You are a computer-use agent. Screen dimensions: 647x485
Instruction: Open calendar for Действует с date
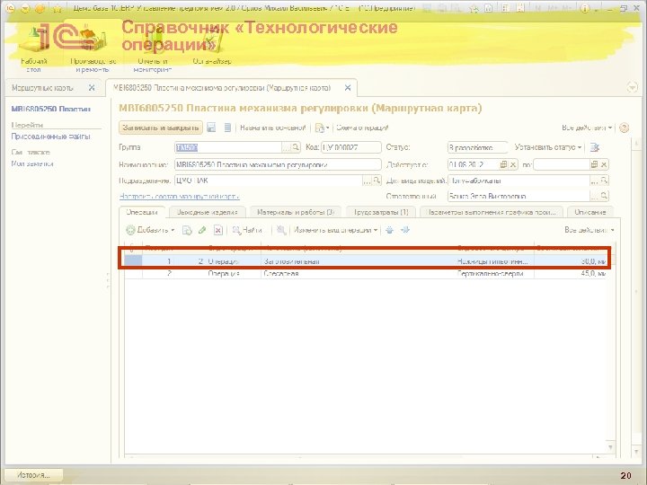pos(503,164)
